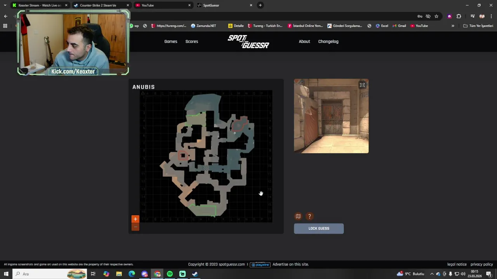Open the password key icon in address bar
This screenshot has height=279, width=497.
point(420,16)
